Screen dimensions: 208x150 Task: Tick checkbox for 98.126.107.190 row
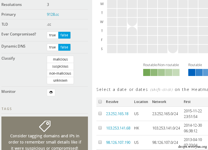(x=100, y=142)
